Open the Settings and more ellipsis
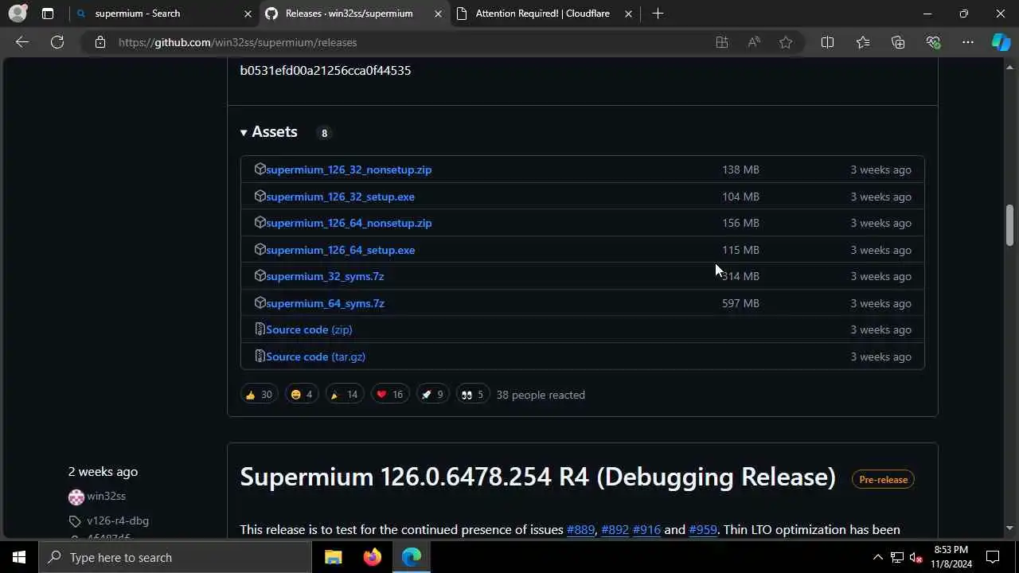This screenshot has height=573, width=1019. 968,42
